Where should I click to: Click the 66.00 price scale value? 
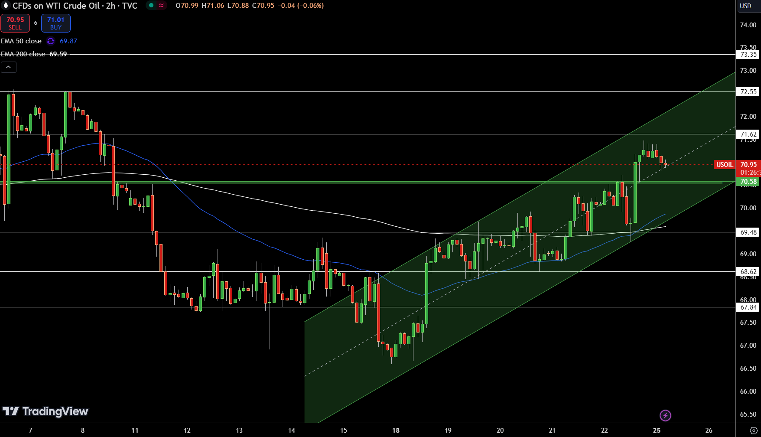748,391
